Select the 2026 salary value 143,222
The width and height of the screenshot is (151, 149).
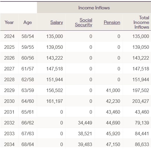tap(55, 58)
